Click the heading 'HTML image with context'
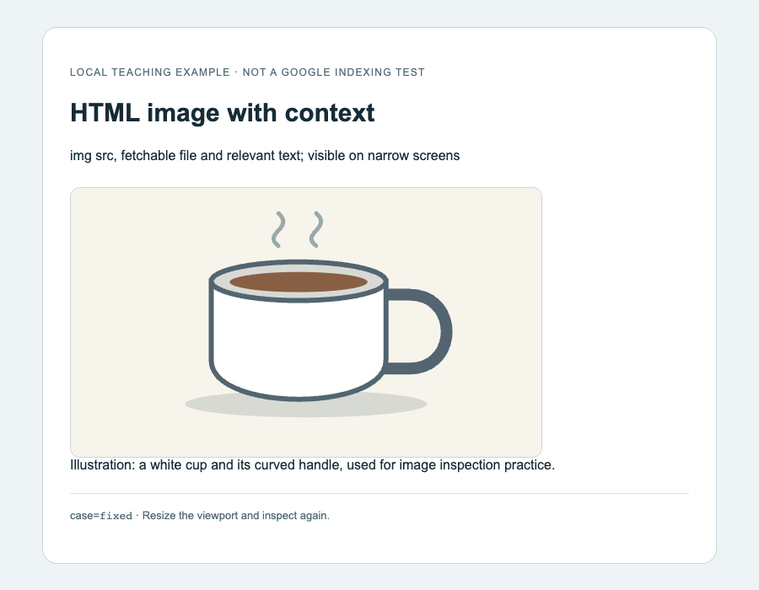 pos(222,113)
